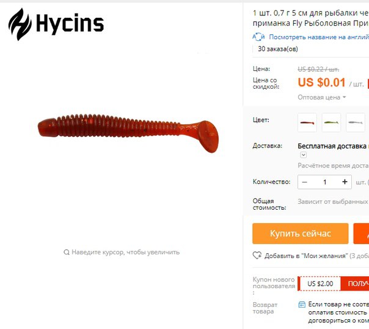The image size is (369, 329).
Task: Expand the Оптовая цена dropdown
Action: point(322,97)
